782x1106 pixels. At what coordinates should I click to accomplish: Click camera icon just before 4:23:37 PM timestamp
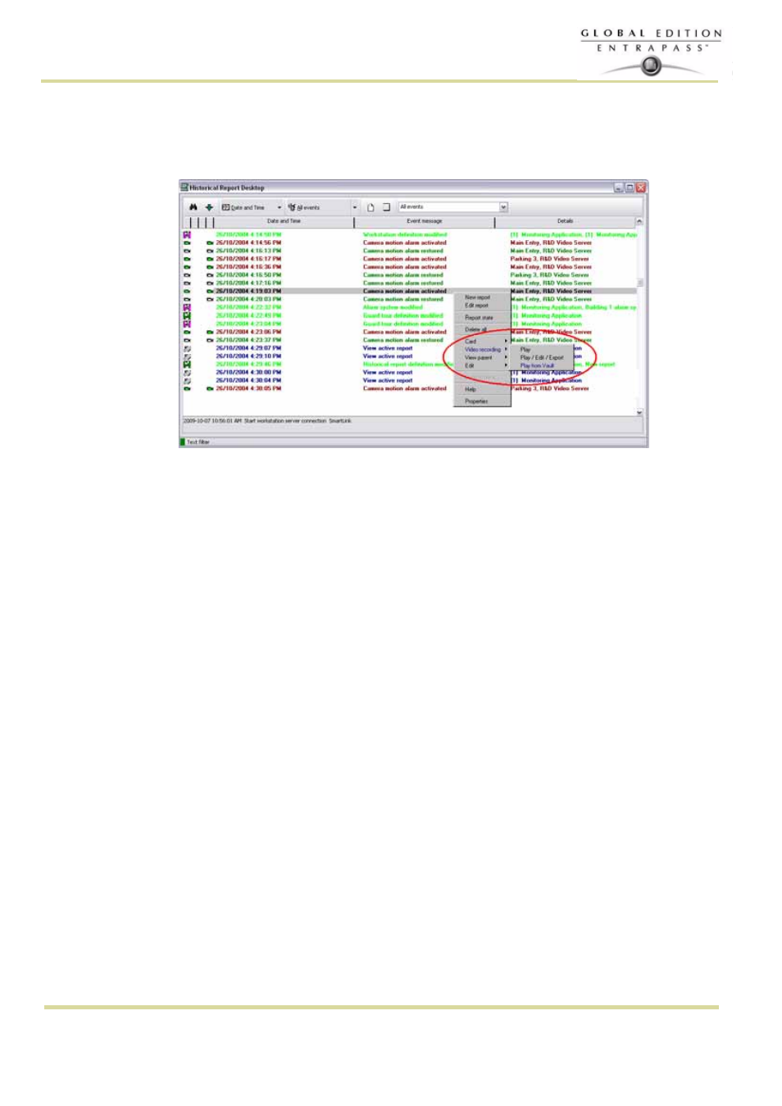pos(210,340)
